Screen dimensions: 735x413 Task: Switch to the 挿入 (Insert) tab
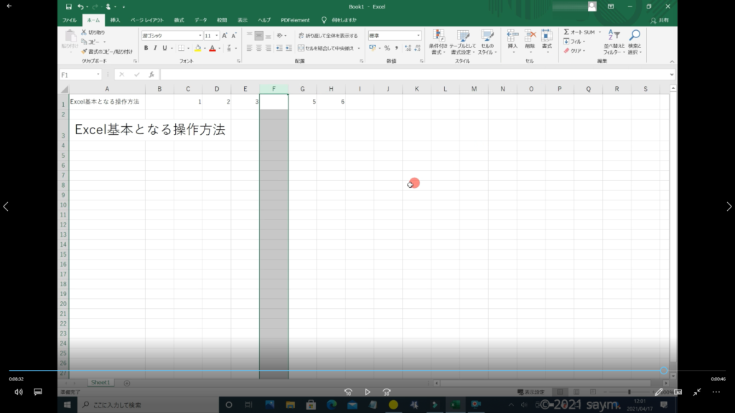click(x=115, y=20)
